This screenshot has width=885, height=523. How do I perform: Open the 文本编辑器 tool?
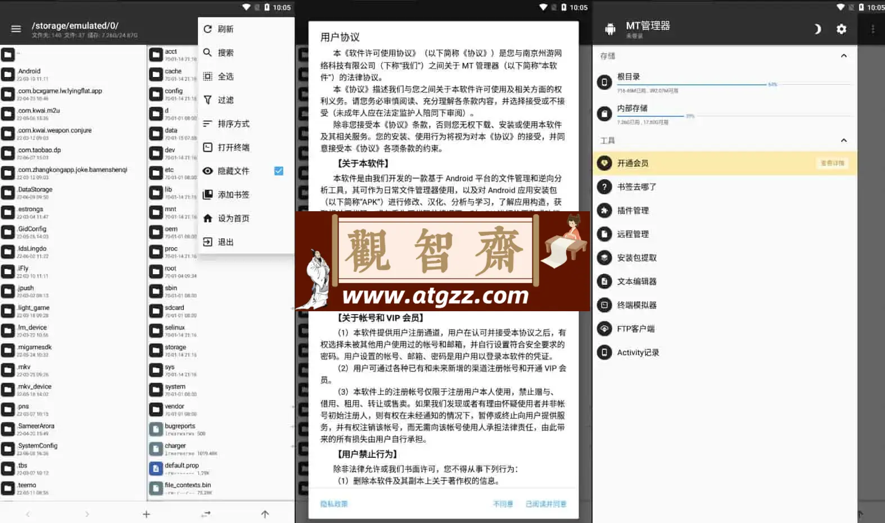pos(725,281)
